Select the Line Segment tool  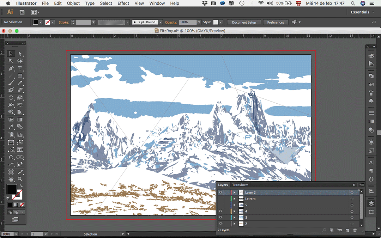click(11, 76)
